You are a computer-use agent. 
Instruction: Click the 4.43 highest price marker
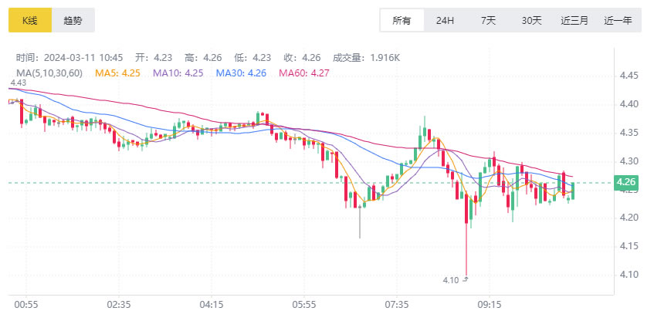pyautogui.click(x=19, y=83)
